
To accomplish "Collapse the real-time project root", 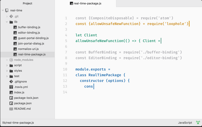I will coord(3,10).
